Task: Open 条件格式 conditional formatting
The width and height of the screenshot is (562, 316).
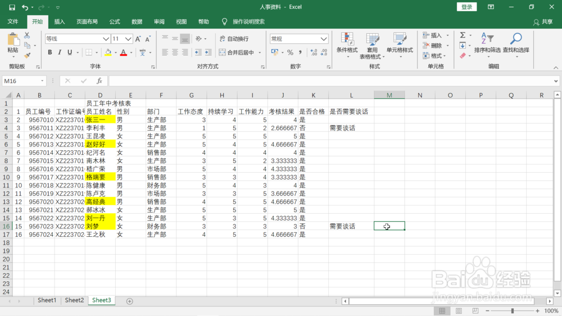Action: coord(347,45)
